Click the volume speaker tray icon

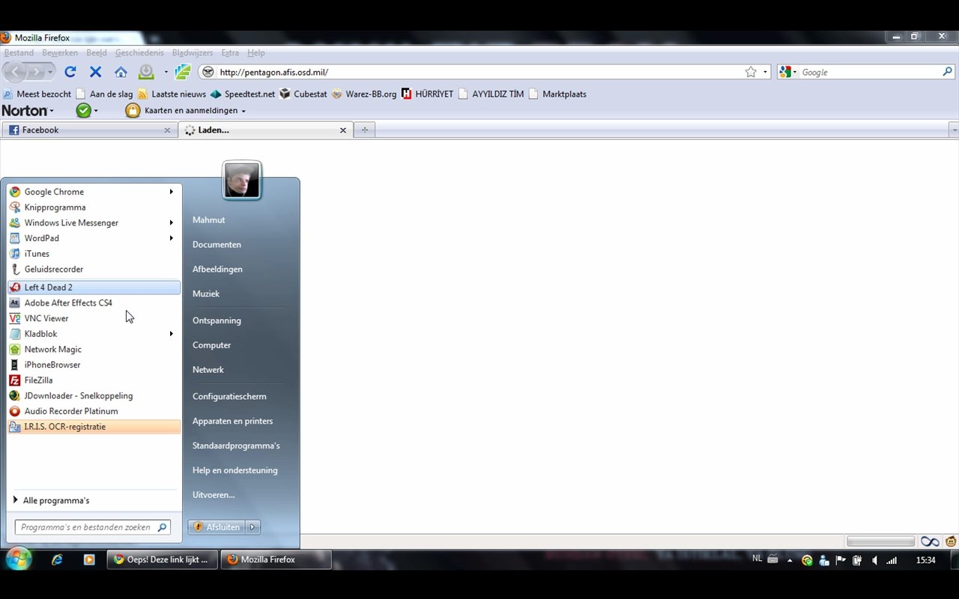[x=874, y=560]
